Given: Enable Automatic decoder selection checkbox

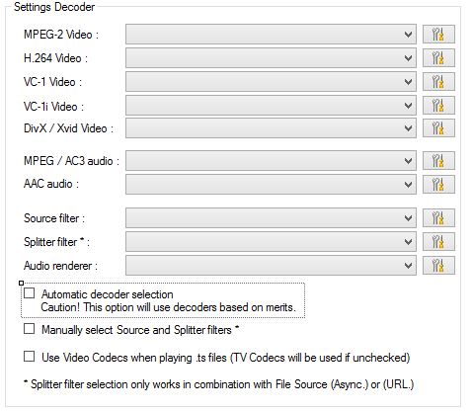Looking at the screenshot, I should click(x=30, y=293).
